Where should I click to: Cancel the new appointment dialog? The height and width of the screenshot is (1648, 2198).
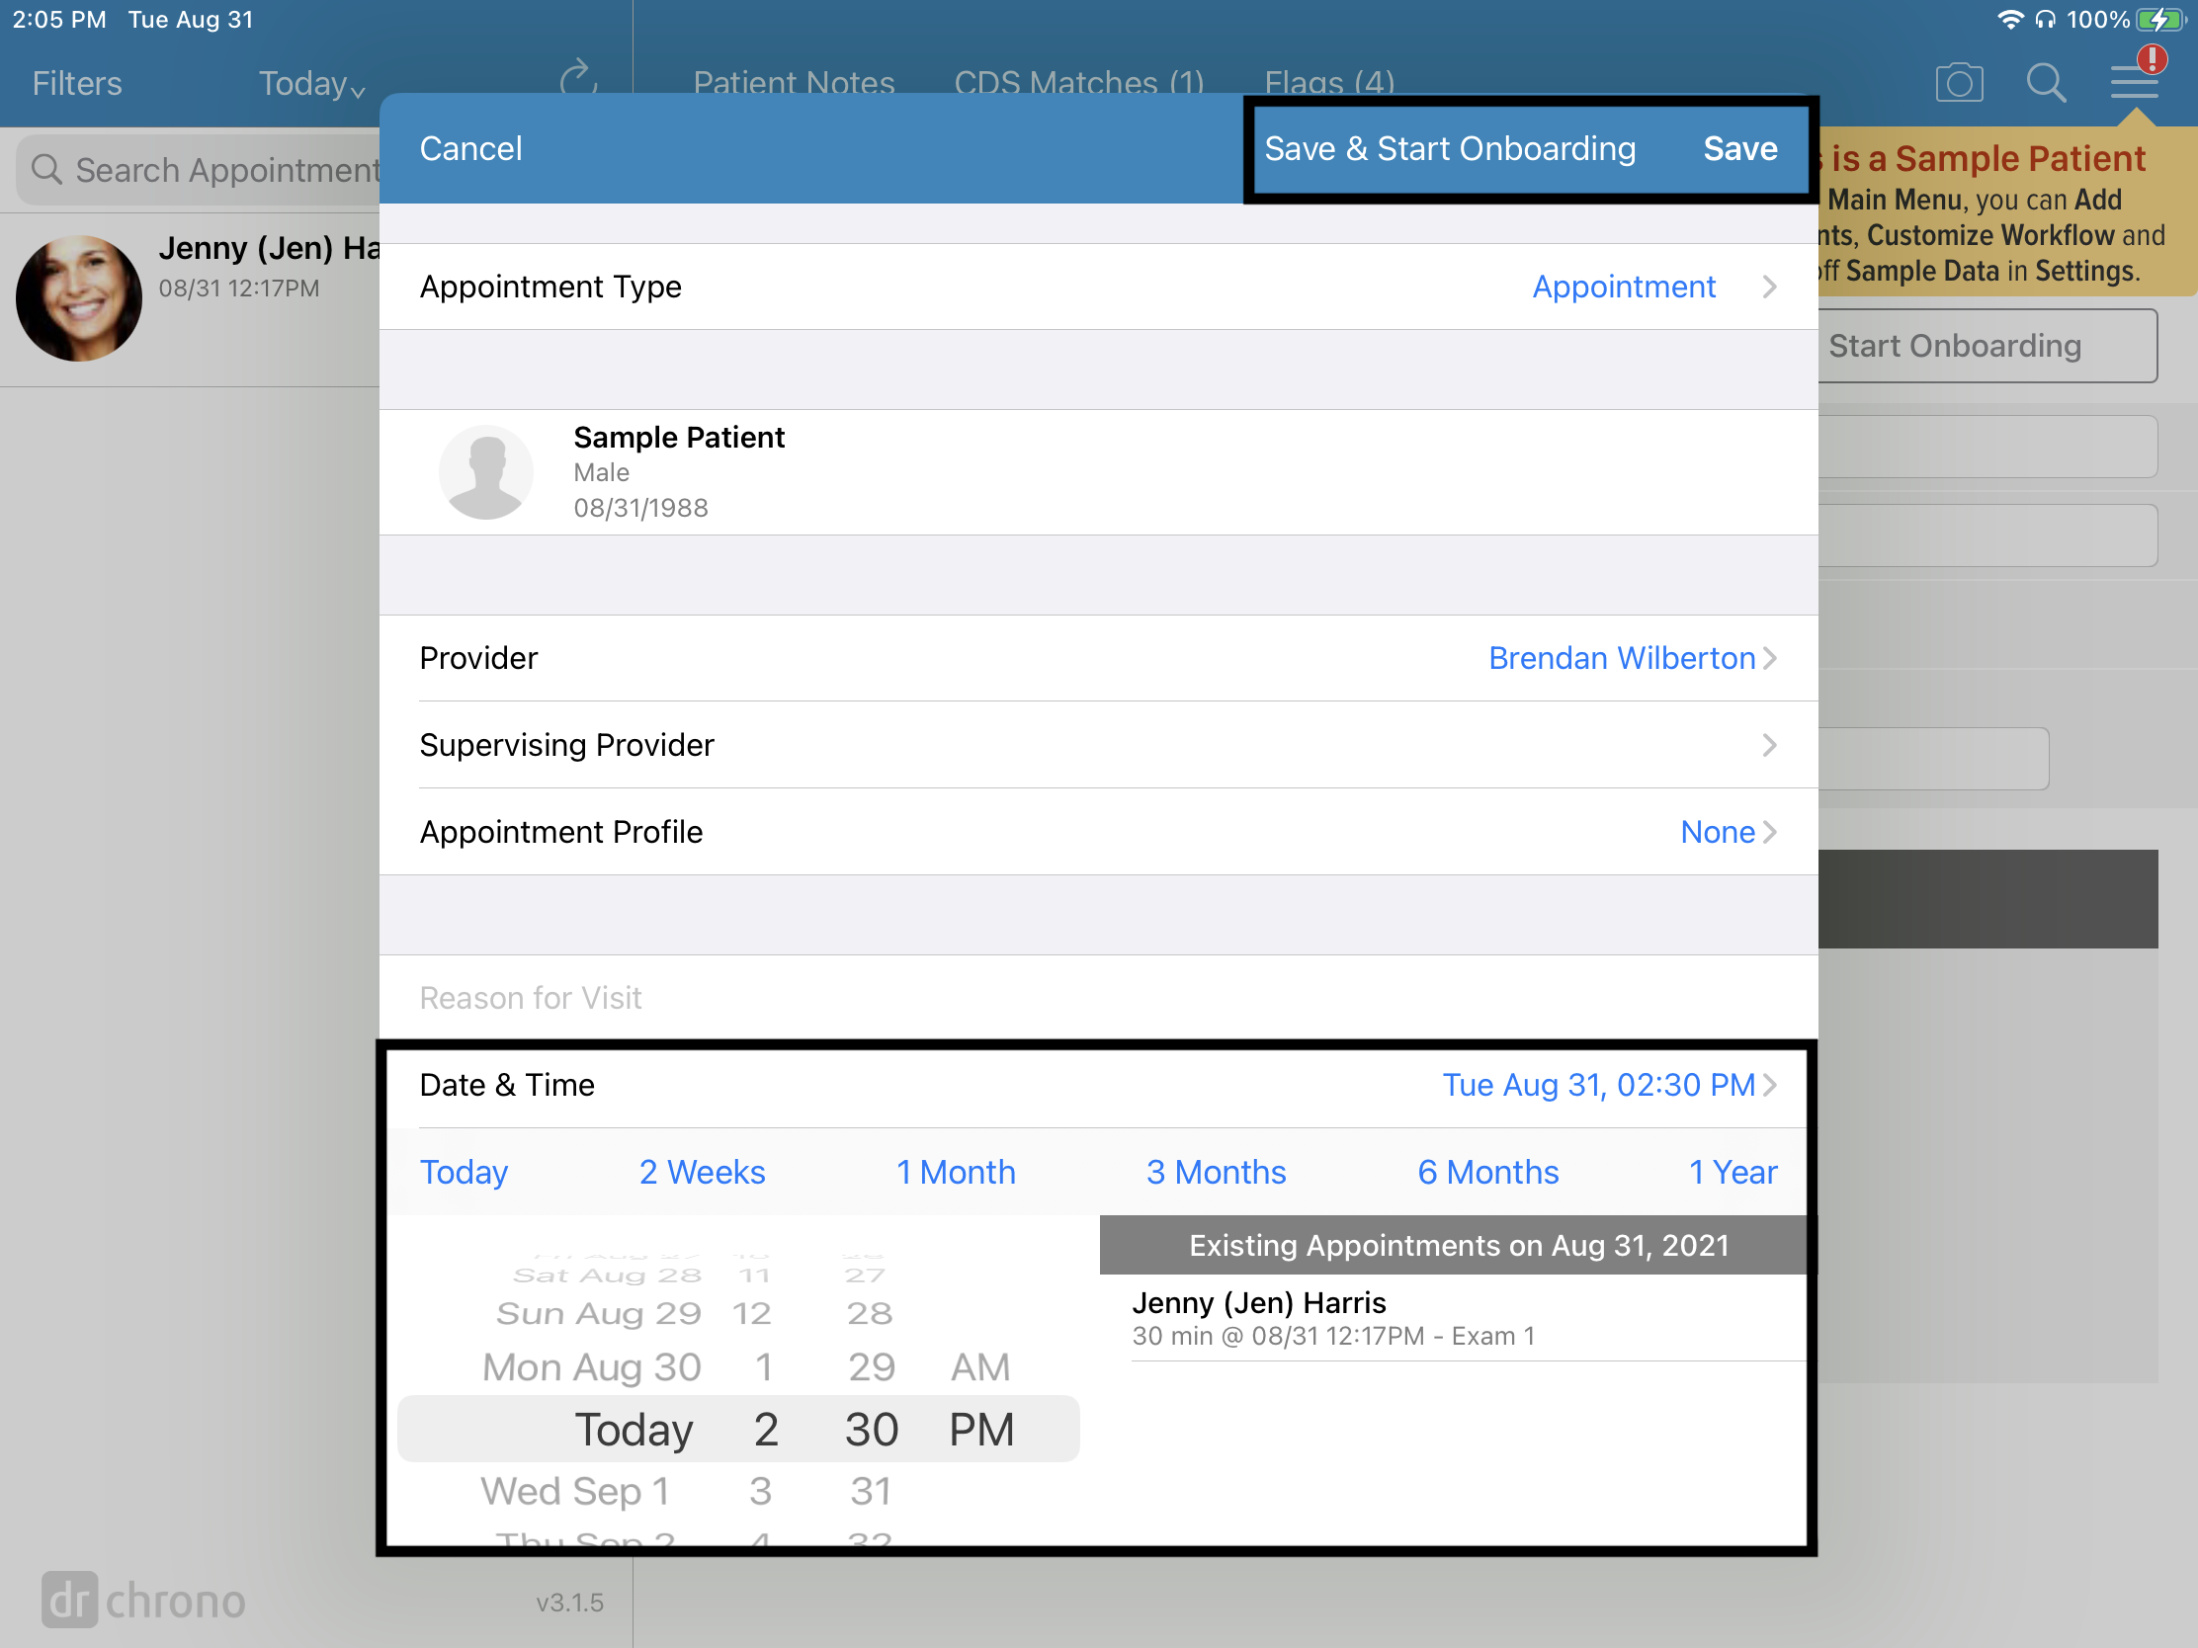tap(470, 149)
